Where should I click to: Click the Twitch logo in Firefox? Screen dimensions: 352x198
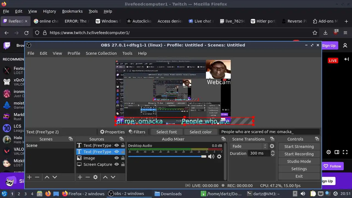[7, 45]
